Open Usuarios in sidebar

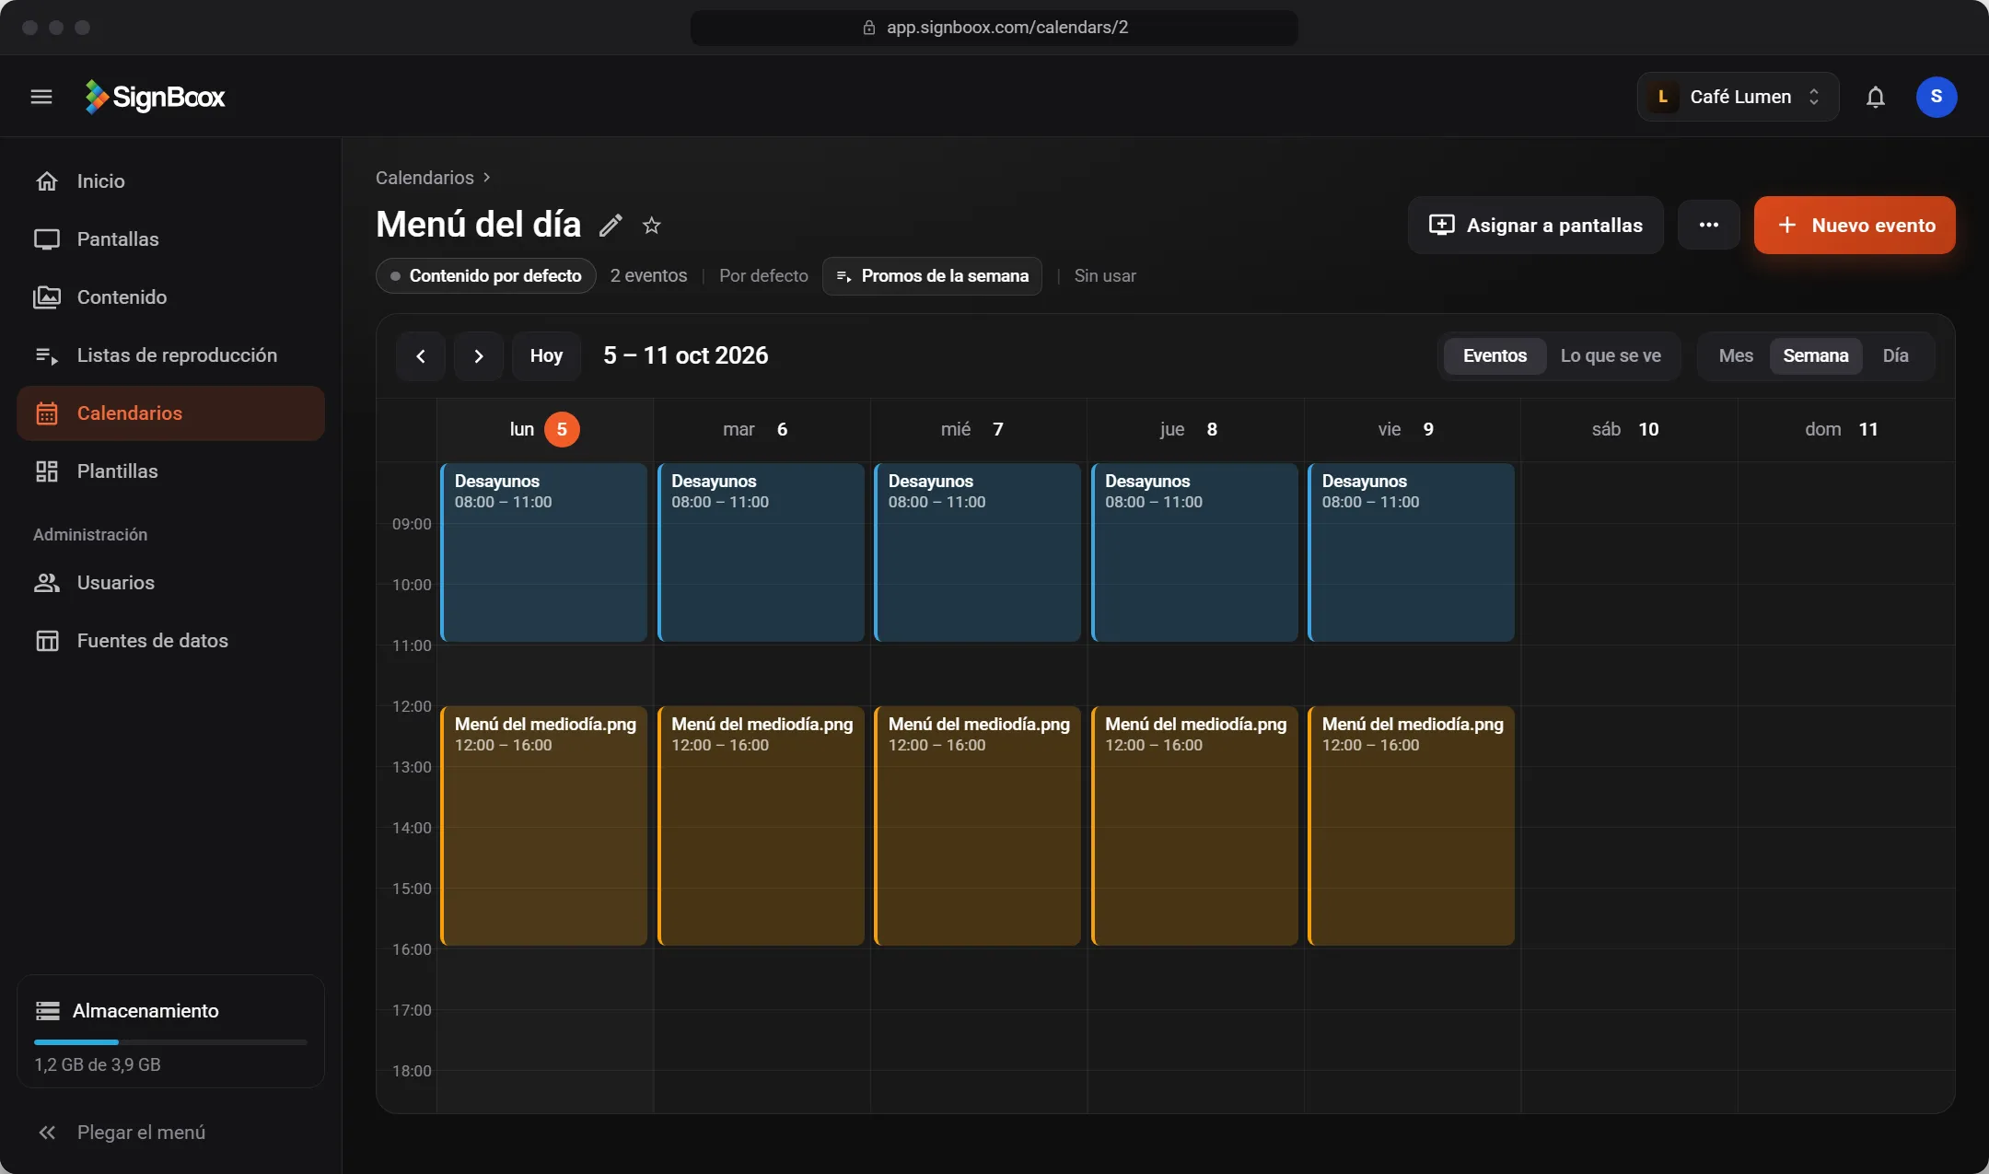[x=170, y=583]
